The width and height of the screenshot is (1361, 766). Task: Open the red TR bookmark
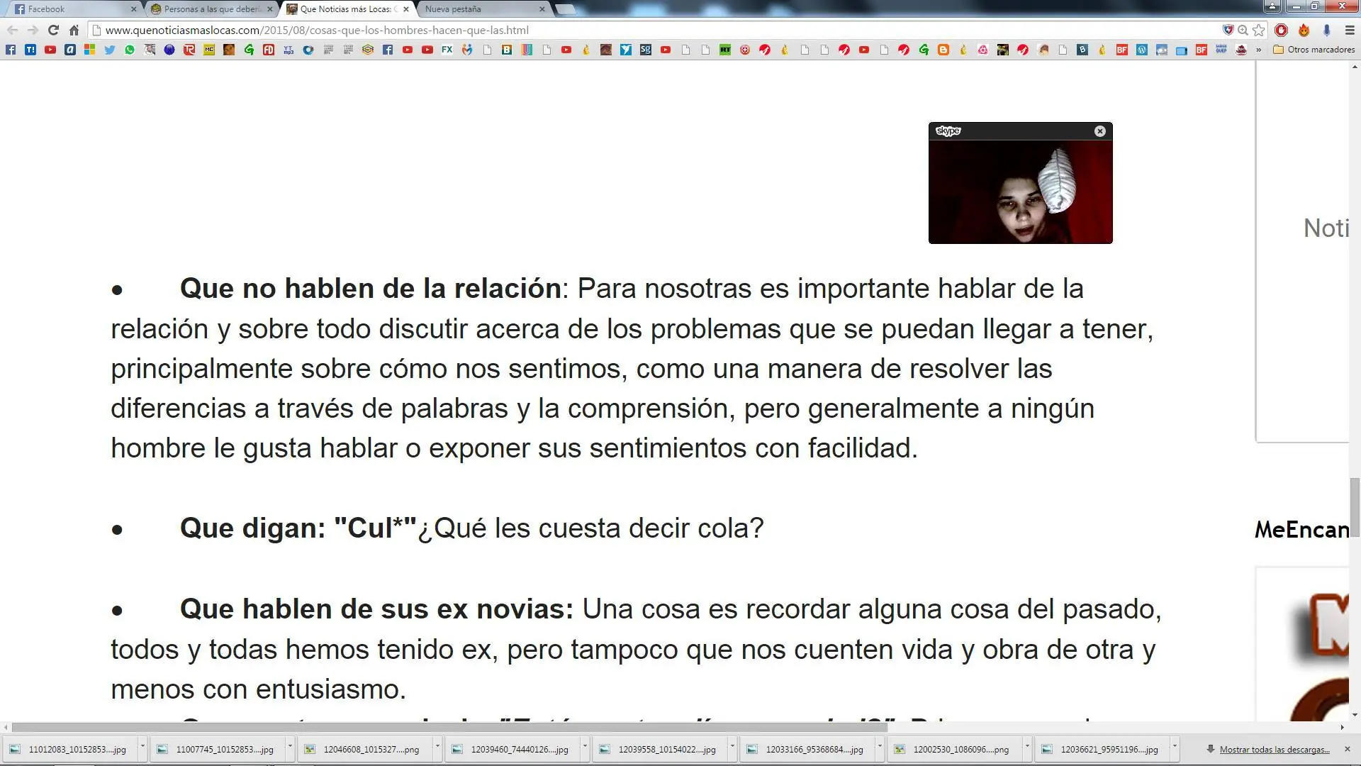189,50
